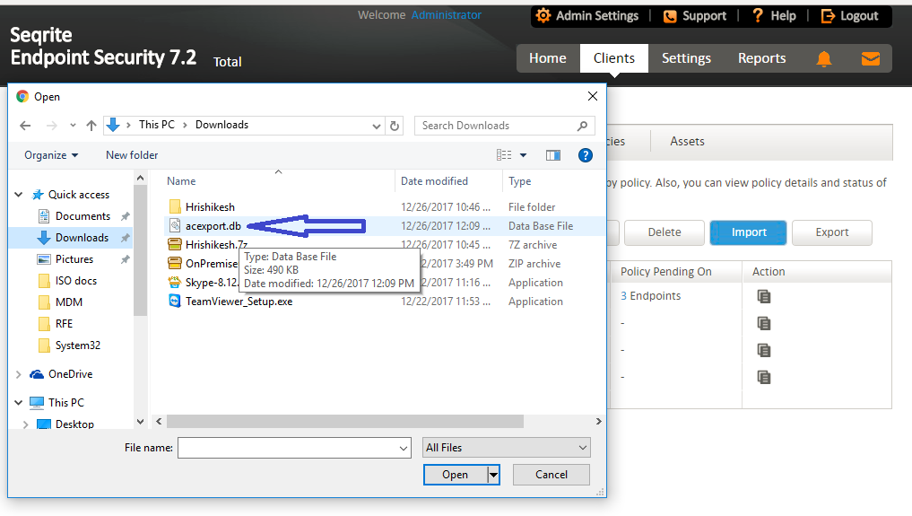
Task: Select the MDM folder
Action: (x=69, y=302)
